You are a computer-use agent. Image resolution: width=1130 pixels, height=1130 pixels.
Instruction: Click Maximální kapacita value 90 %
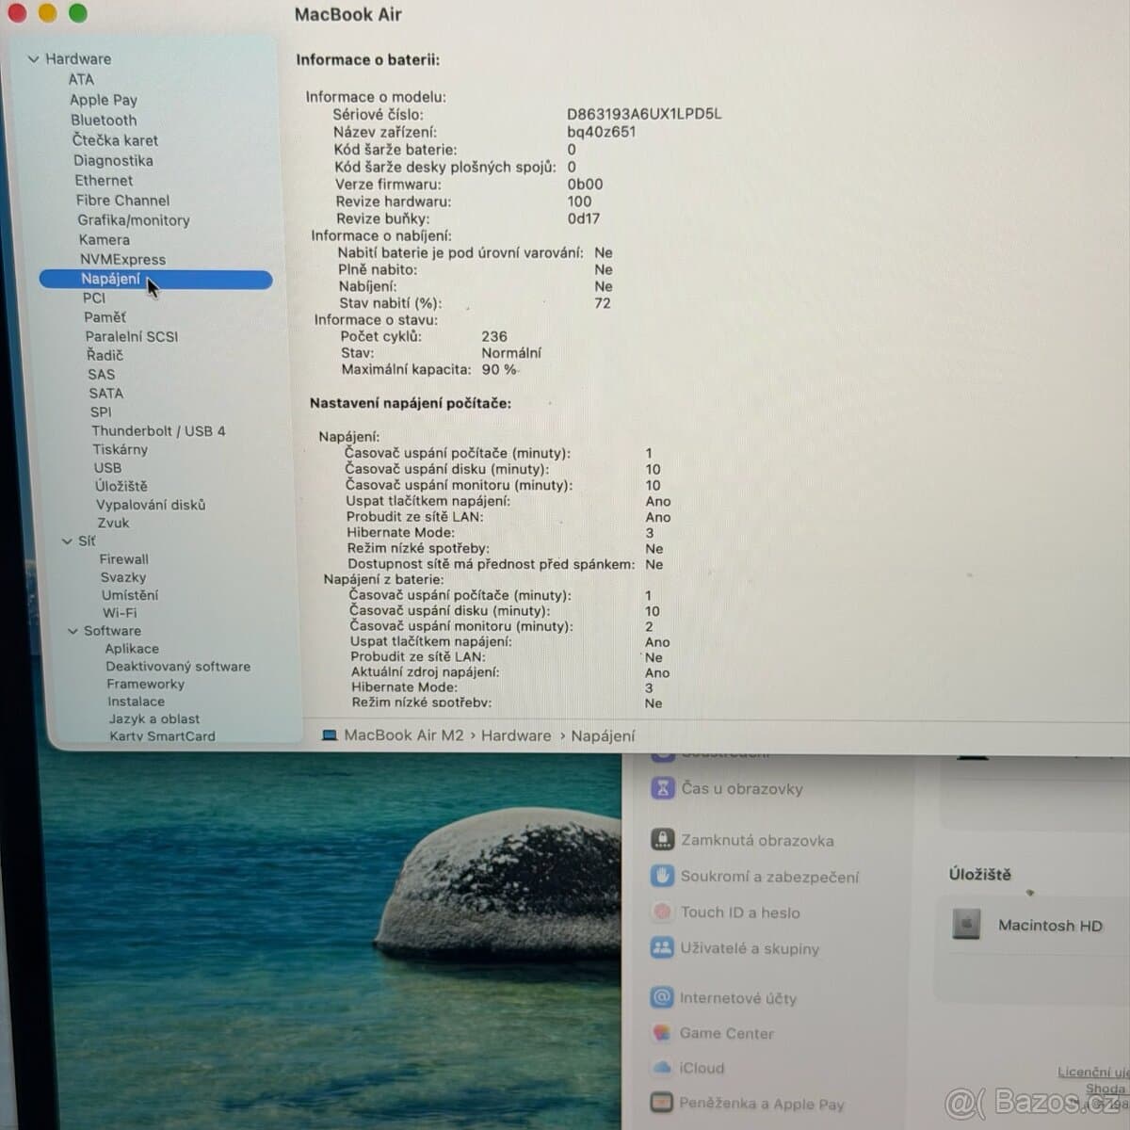(x=499, y=370)
